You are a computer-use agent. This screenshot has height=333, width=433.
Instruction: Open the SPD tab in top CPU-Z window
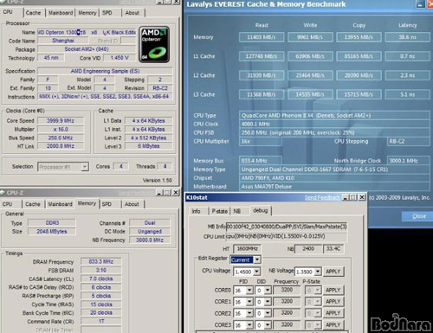[x=107, y=13]
